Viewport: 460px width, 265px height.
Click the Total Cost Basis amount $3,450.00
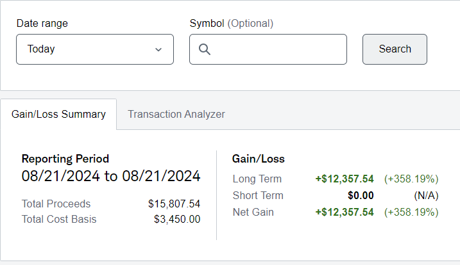(x=177, y=220)
